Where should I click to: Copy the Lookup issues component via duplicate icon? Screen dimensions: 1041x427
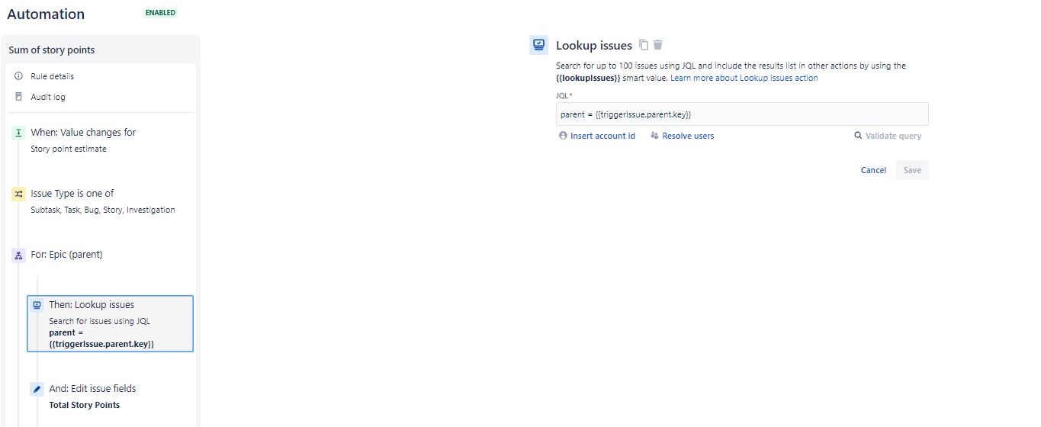click(x=644, y=45)
